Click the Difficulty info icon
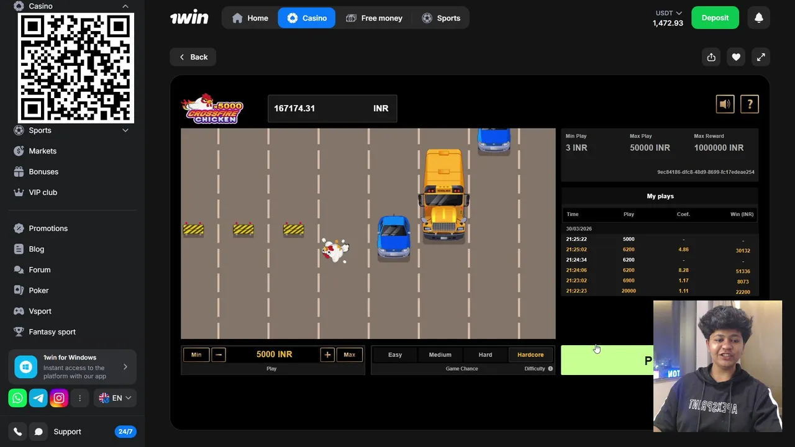 pos(550,369)
